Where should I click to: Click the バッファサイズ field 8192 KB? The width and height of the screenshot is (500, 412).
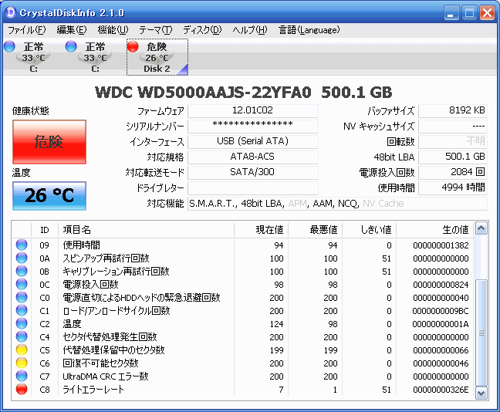[x=453, y=110]
